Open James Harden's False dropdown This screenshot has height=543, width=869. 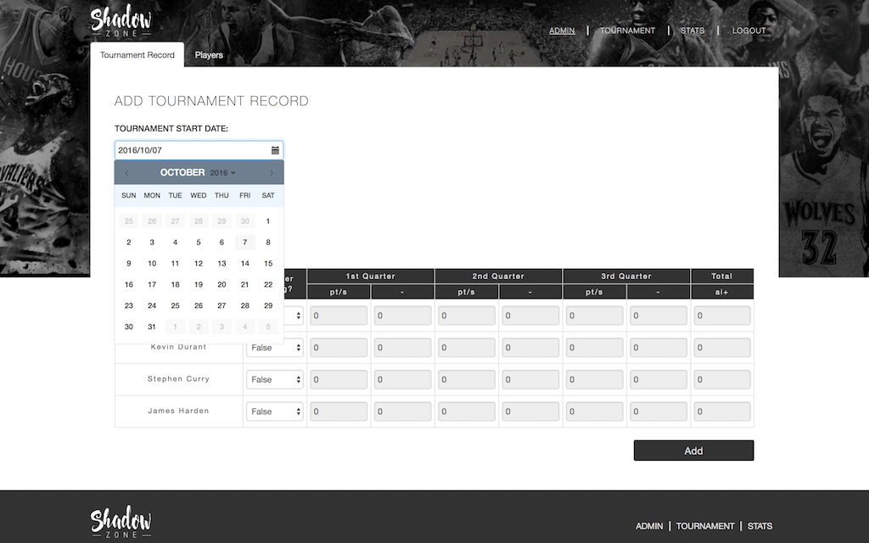coord(274,411)
